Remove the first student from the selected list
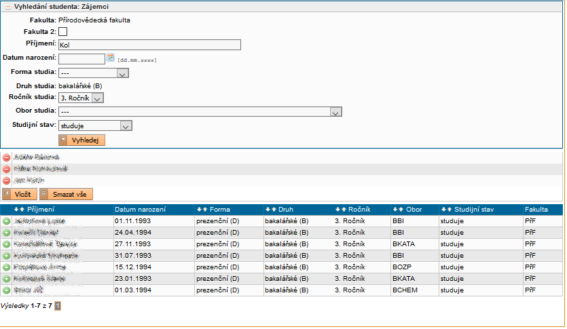The width and height of the screenshot is (567, 329). pyautogui.click(x=7, y=157)
